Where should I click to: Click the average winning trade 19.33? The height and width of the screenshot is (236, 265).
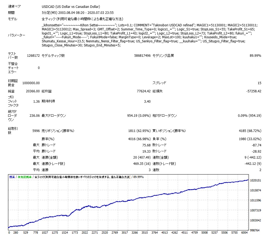pyautogui.click(x=146, y=152)
